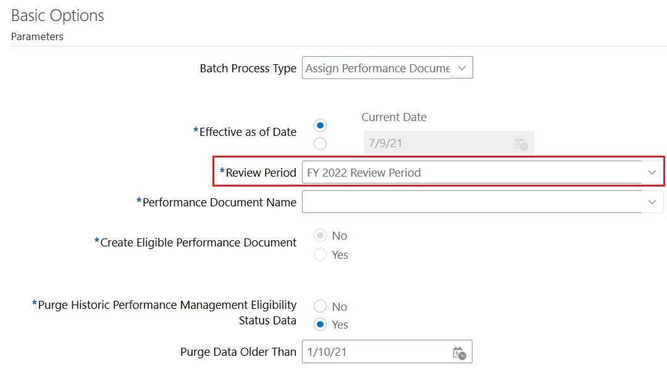The width and height of the screenshot is (667, 370).
Task: Click the Basic Options heading
Action: coord(57,15)
